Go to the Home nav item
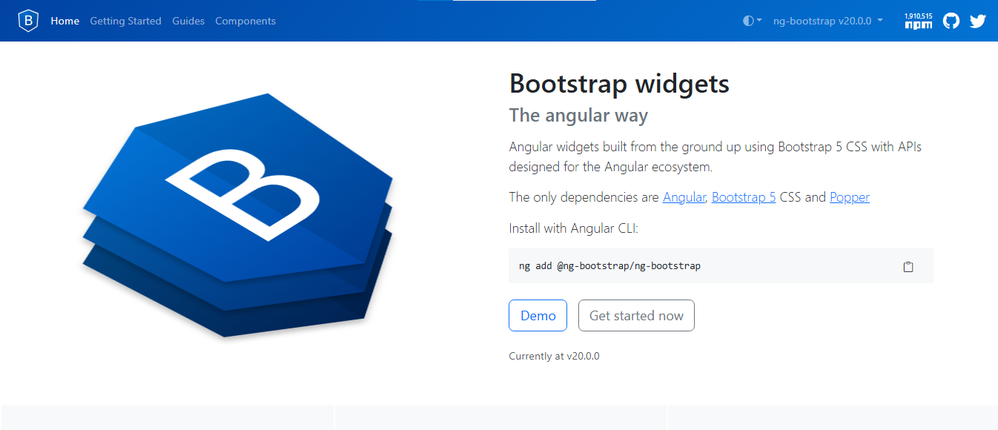Screen dimensions: 998x430 pos(65,21)
